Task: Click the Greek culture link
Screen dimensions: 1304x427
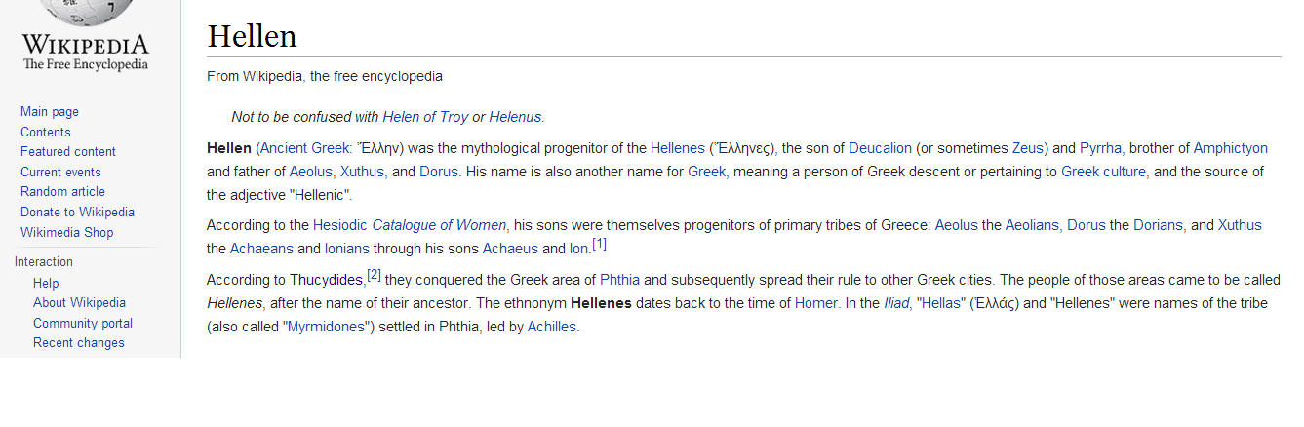Action: [x=1104, y=172]
